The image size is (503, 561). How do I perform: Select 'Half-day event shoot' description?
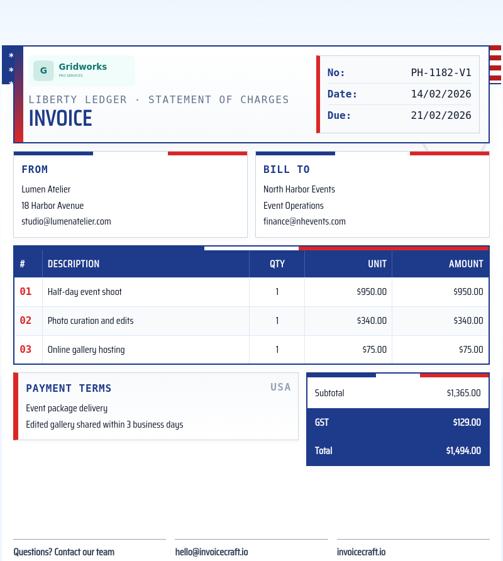coord(84,292)
